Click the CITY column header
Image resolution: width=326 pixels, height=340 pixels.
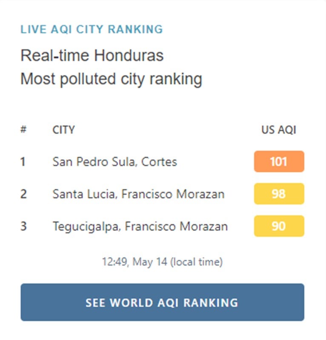click(63, 130)
